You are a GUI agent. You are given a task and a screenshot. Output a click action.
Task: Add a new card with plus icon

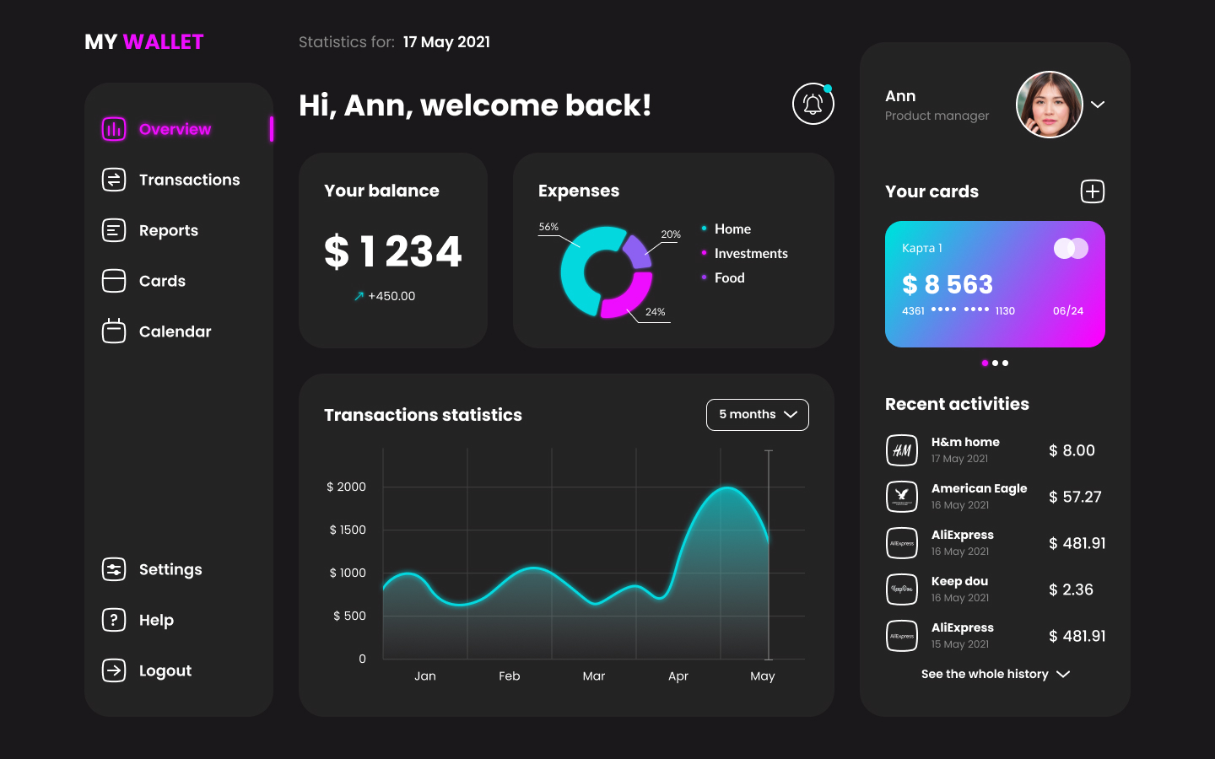(1092, 191)
